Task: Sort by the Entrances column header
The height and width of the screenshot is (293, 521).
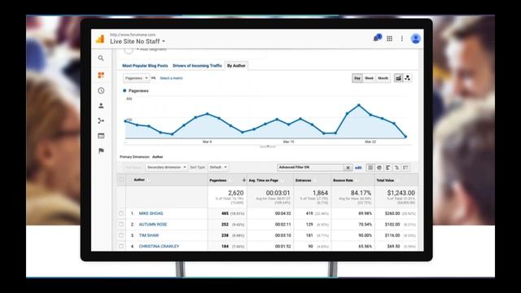Action: click(x=304, y=181)
